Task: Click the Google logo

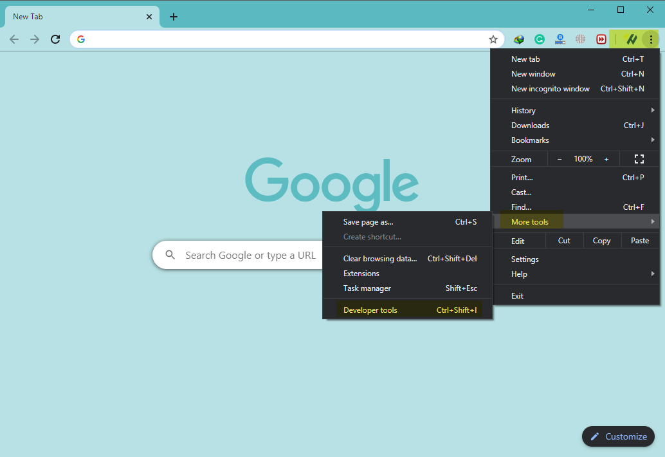Action: click(x=332, y=183)
